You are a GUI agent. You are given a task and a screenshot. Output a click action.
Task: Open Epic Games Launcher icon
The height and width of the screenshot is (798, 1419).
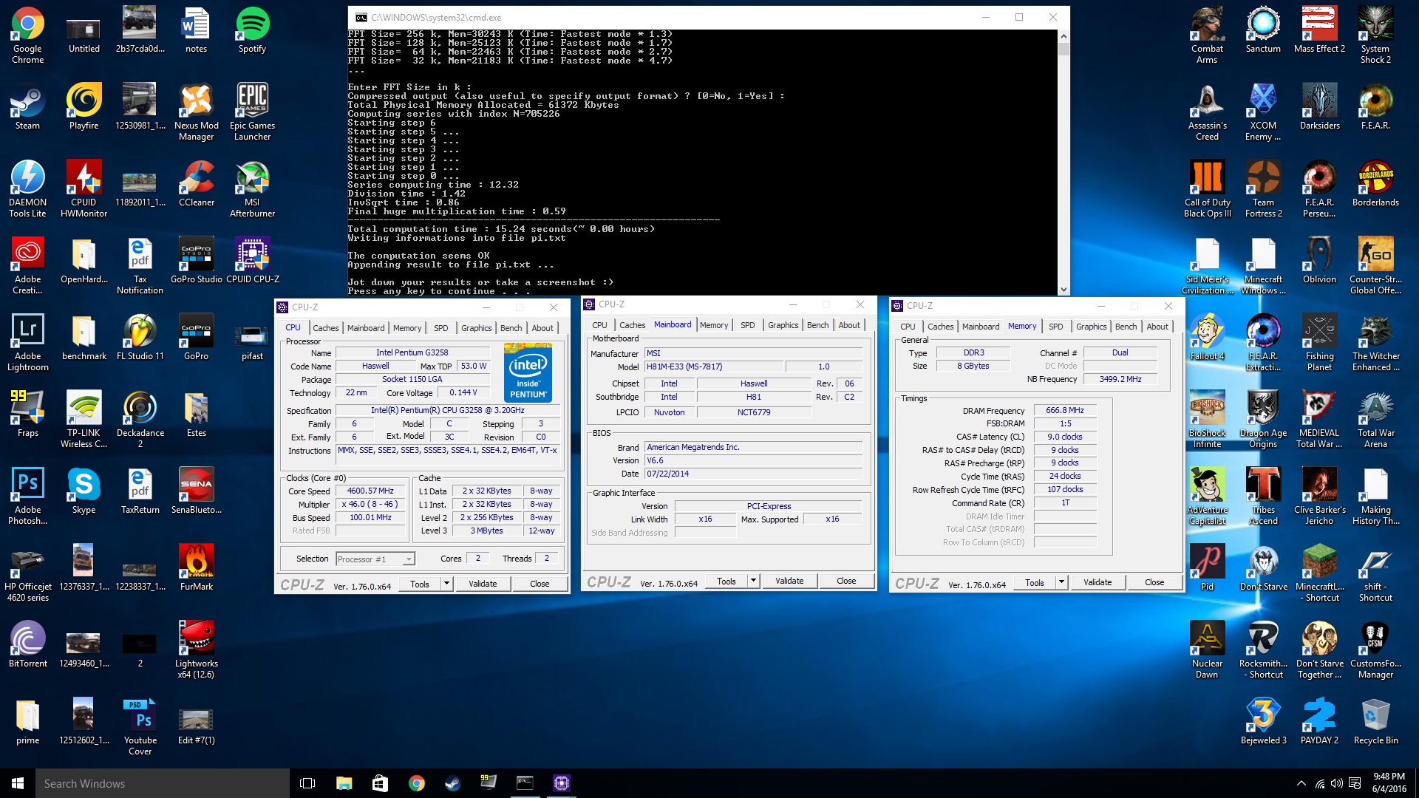(x=252, y=112)
